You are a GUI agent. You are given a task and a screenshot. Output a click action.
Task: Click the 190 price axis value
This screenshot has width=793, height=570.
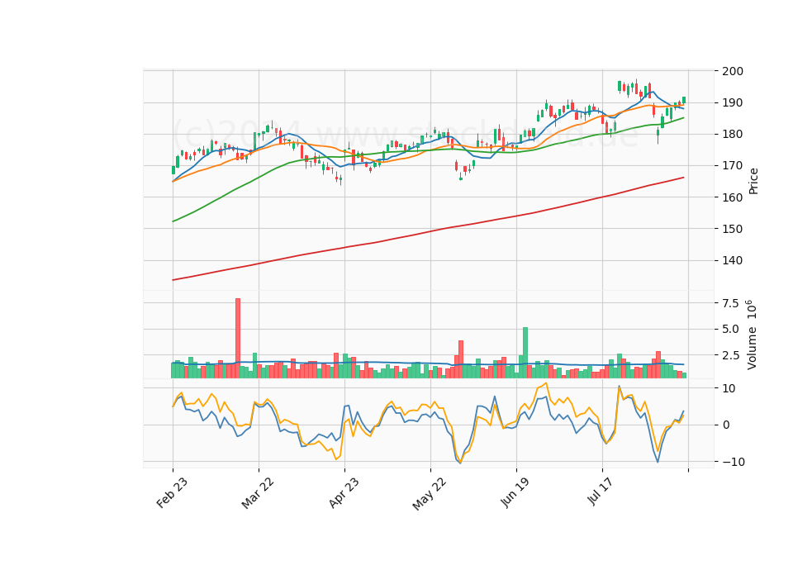(x=733, y=102)
